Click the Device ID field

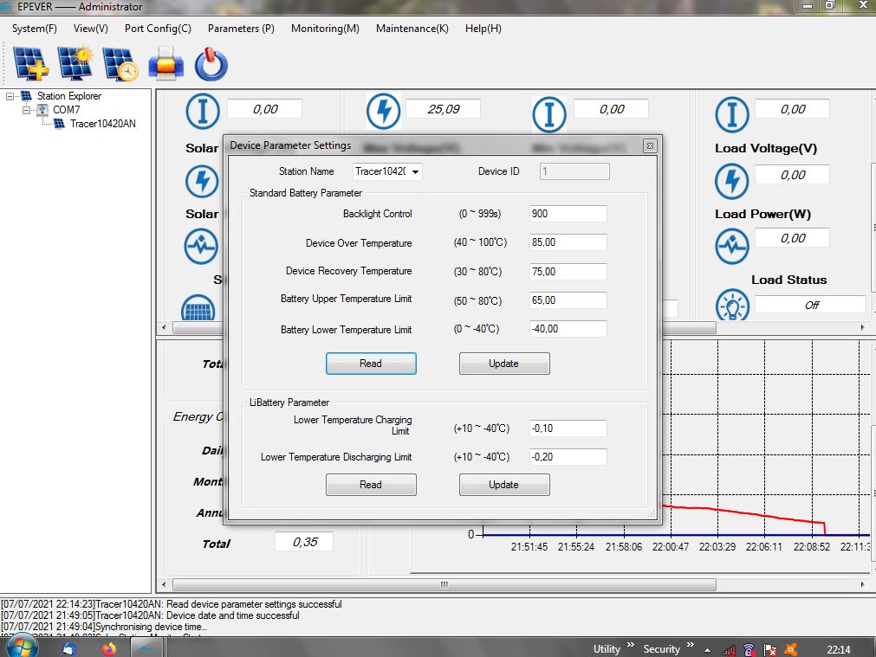574,171
